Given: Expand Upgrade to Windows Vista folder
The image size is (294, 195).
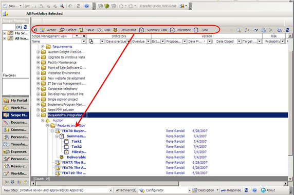Looking at the screenshot, I should tap(38, 57).
